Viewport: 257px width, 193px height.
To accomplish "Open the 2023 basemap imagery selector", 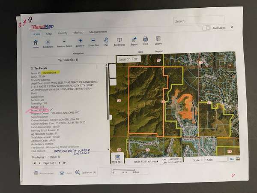I will [117, 160].
